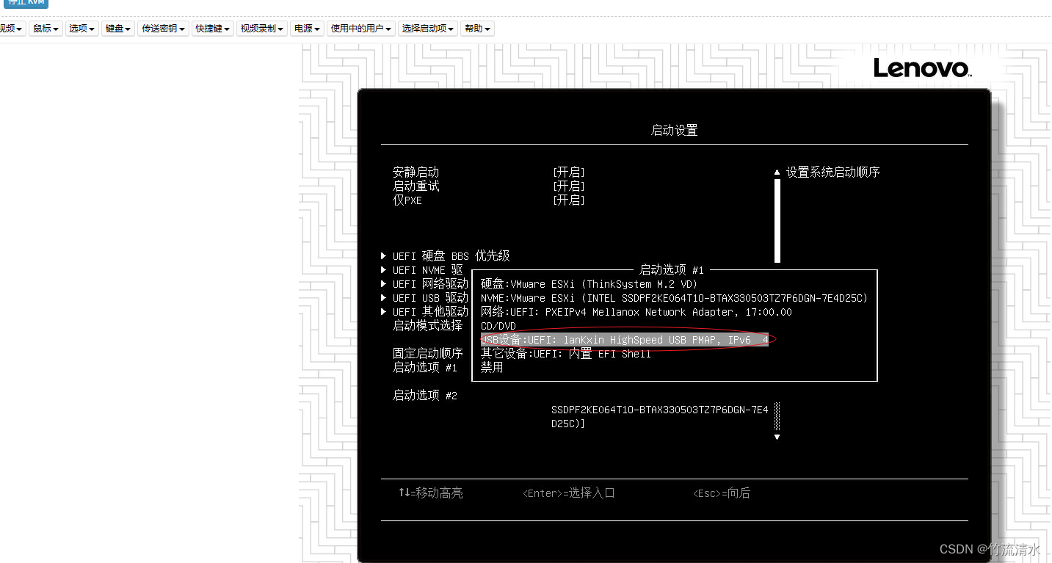1052x563 pixels.
Task: Click the 停止 KVM button
Action: pyautogui.click(x=25, y=3)
